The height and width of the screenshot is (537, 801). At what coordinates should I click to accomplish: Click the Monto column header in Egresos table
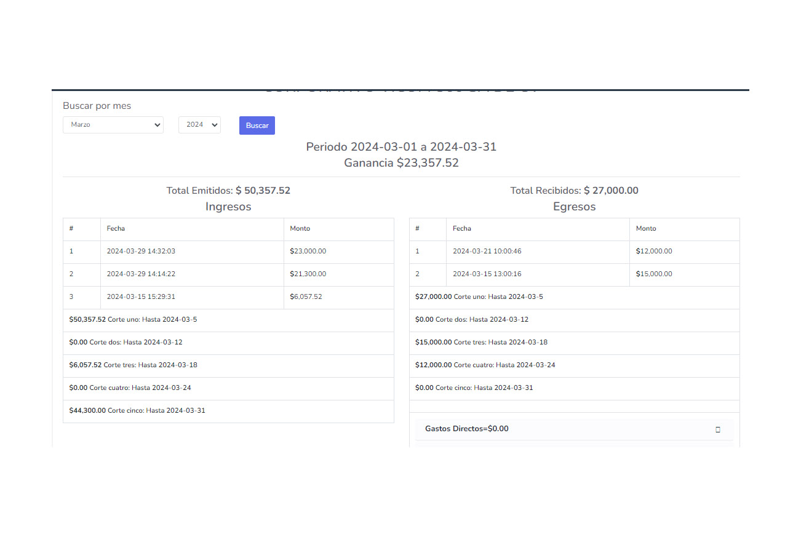[646, 229]
